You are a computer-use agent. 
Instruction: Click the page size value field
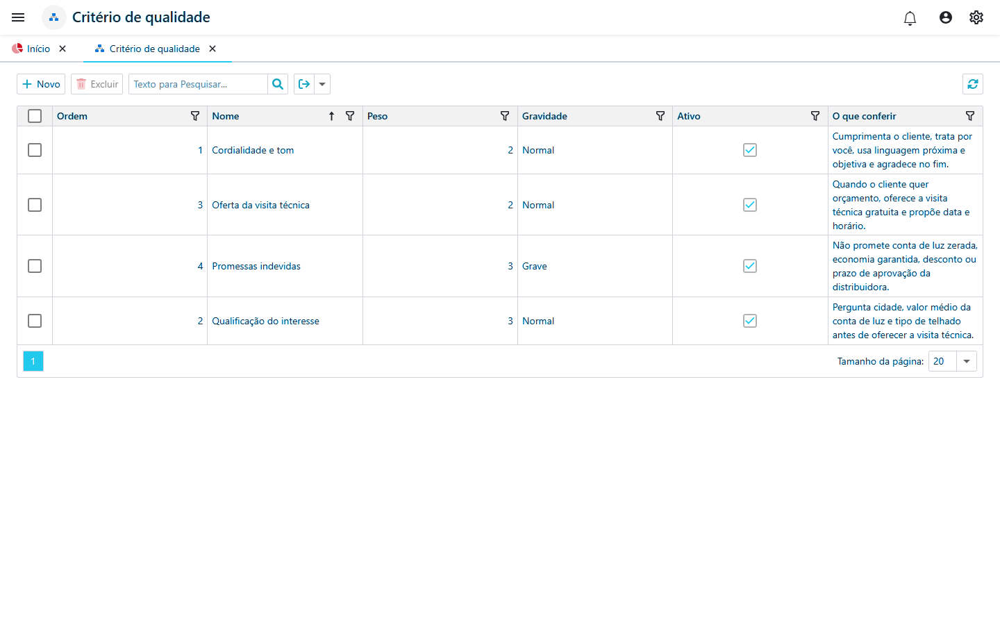[942, 361]
